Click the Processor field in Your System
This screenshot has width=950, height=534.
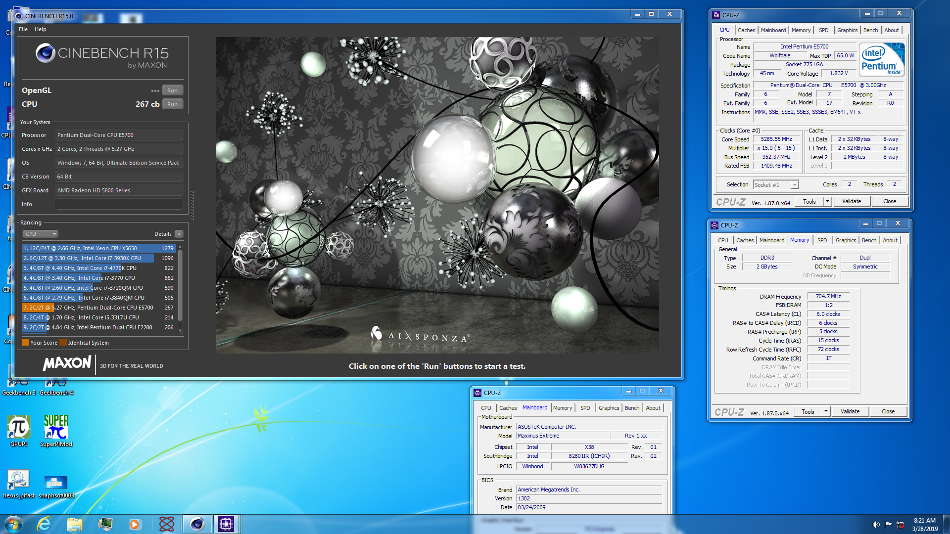(x=119, y=135)
